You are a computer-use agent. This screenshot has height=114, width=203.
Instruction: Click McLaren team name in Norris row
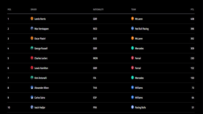[x=139, y=19]
